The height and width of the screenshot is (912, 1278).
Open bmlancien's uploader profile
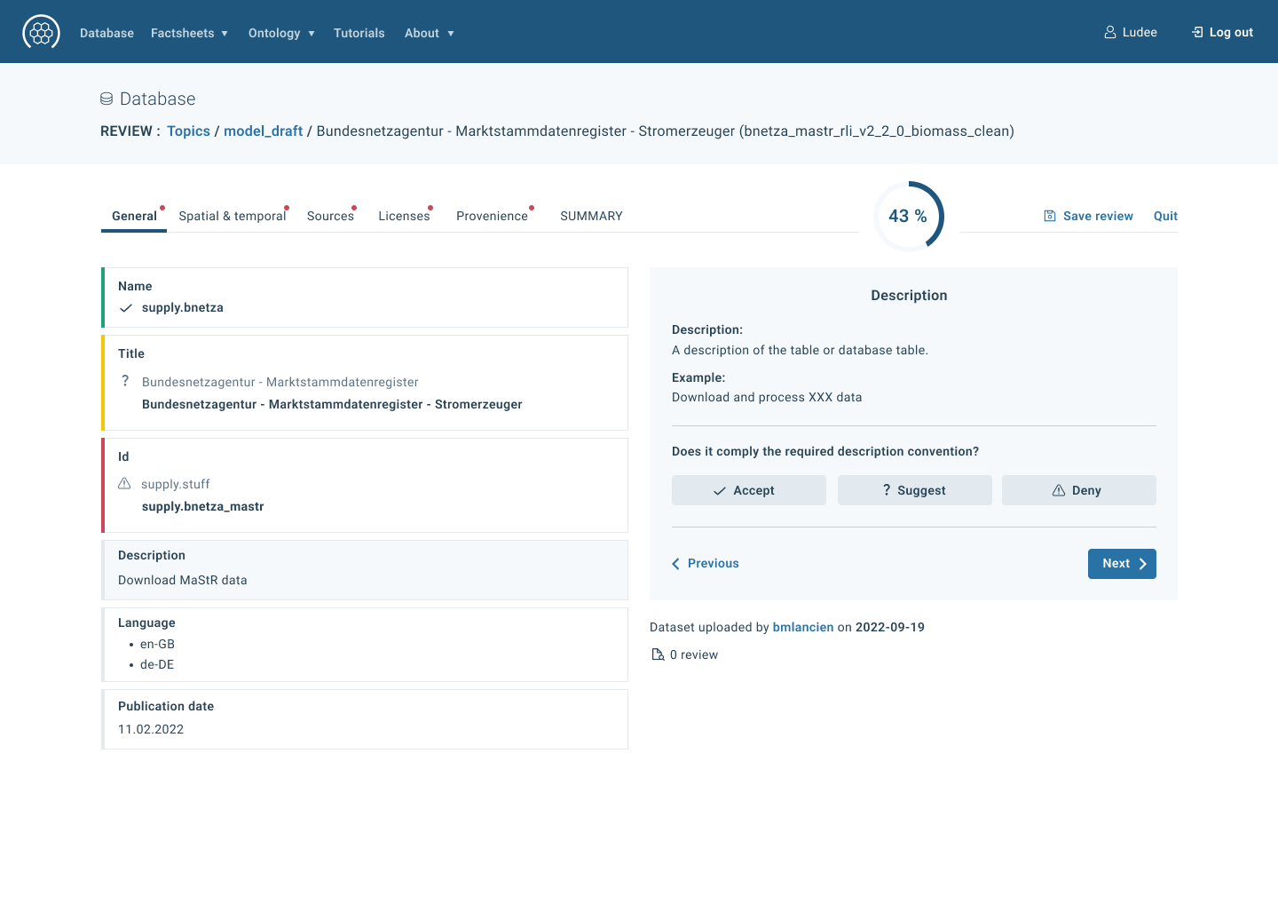[802, 627]
